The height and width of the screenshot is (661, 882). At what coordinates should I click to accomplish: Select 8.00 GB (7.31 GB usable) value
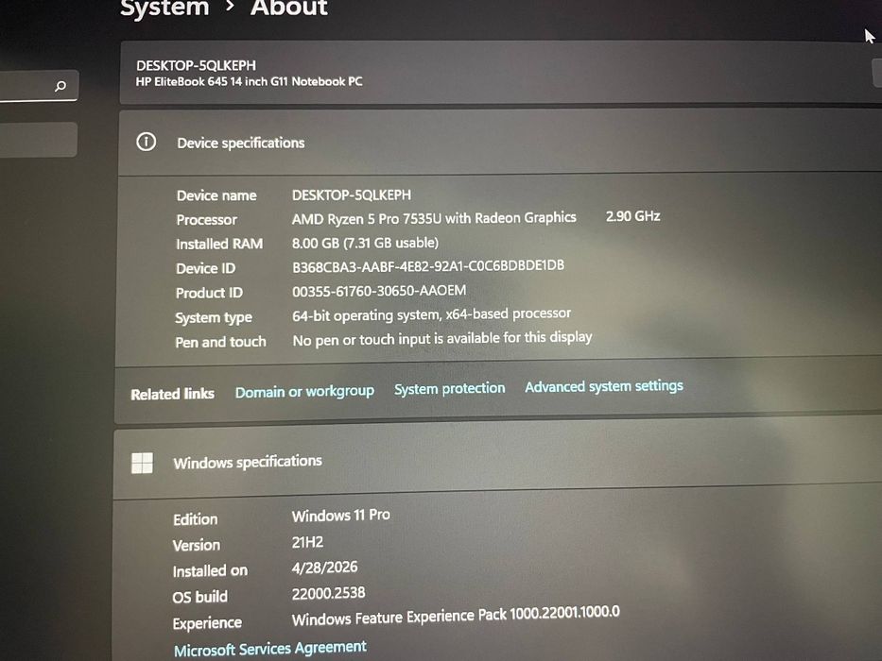pos(365,243)
